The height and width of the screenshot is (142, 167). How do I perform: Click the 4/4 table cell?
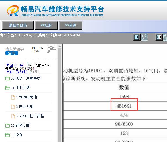124,115
